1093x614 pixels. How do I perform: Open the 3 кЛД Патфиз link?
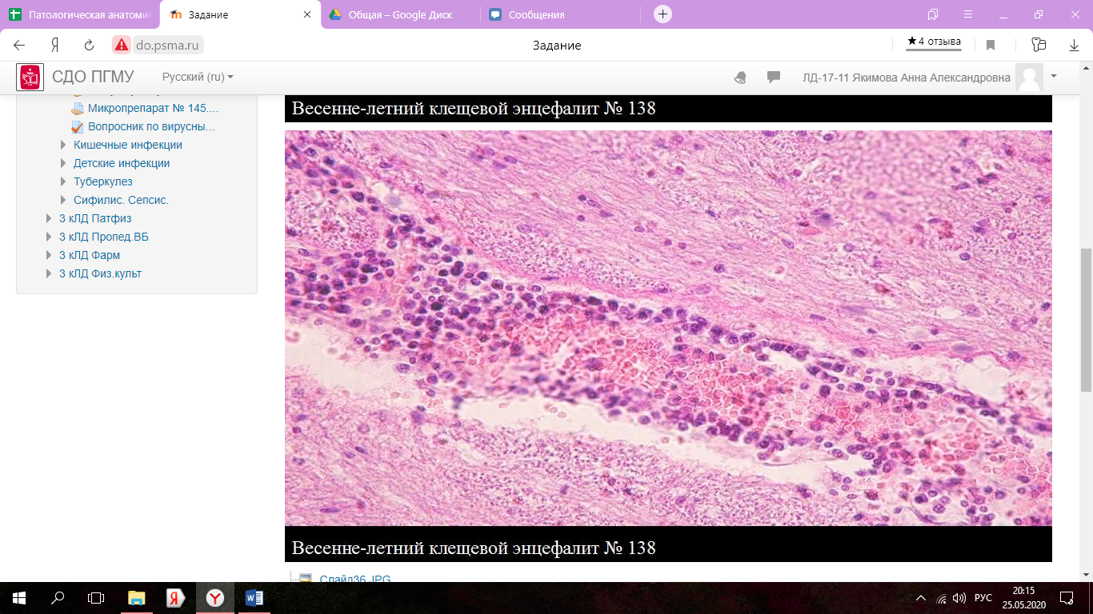pyautogui.click(x=95, y=218)
